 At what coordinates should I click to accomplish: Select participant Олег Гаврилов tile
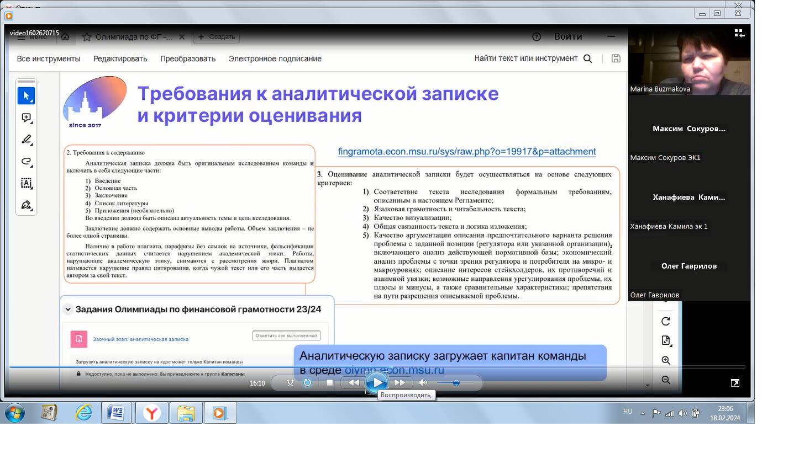689,266
